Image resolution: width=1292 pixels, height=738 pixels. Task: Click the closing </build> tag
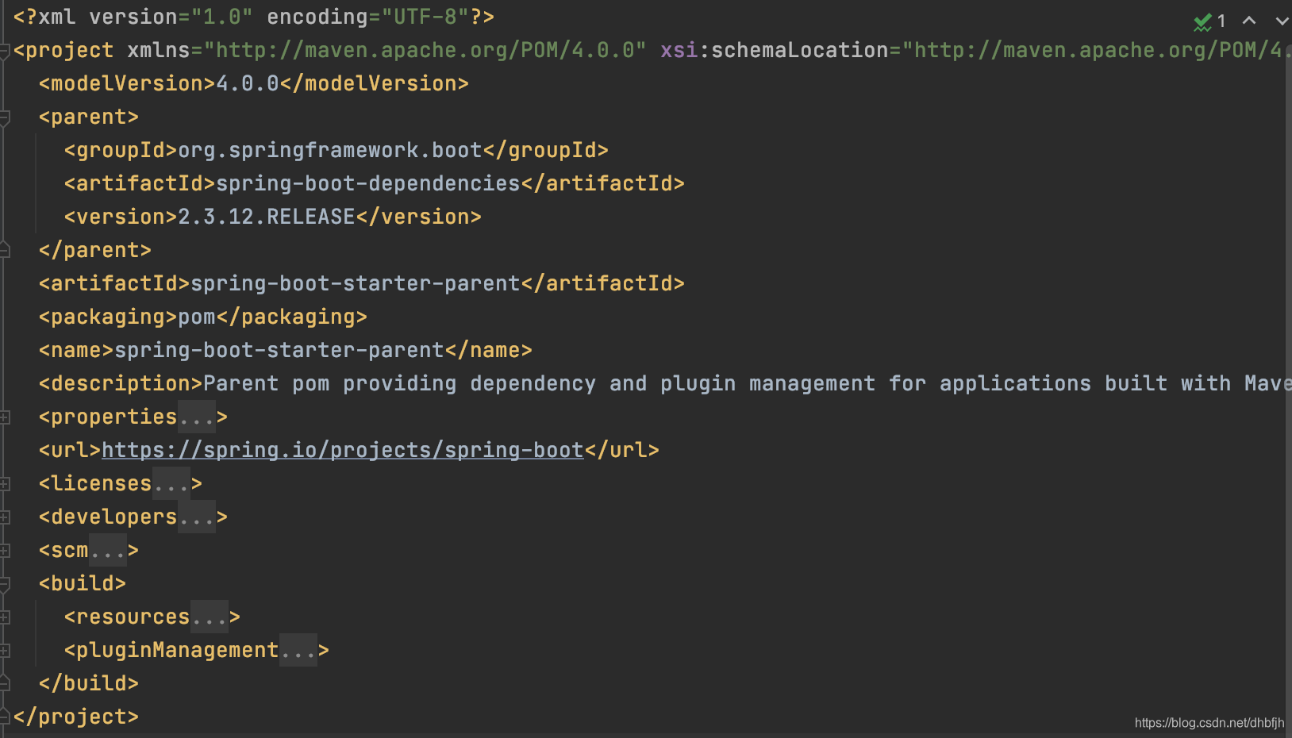[89, 683]
